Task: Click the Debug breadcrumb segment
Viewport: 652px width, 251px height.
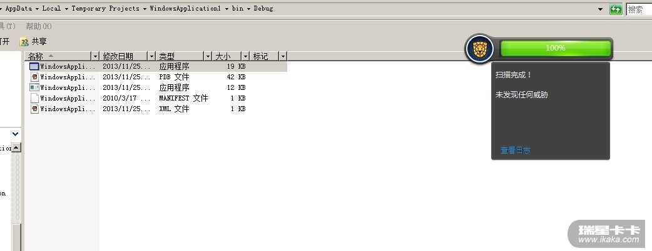Action: click(263, 8)
